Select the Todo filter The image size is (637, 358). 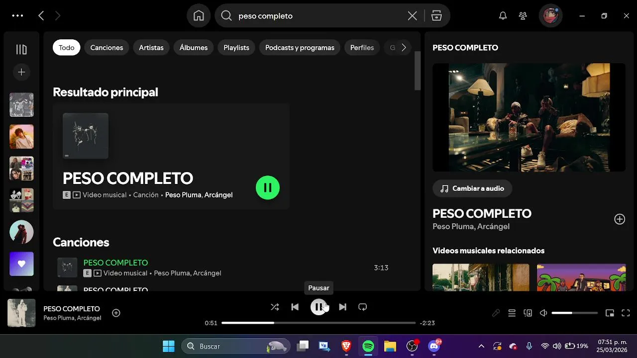click(x=66, y=48)
